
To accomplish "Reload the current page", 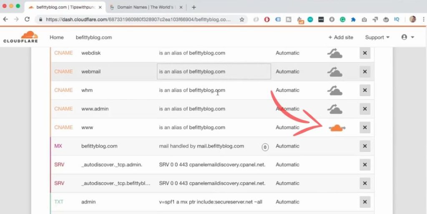I will pyautogui.click(x=27, y=19).
